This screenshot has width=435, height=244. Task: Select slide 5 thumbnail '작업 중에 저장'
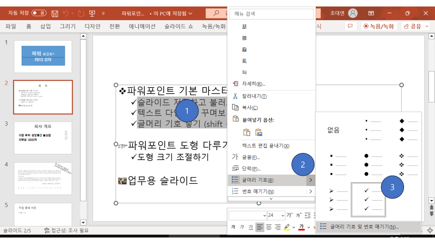43,214
